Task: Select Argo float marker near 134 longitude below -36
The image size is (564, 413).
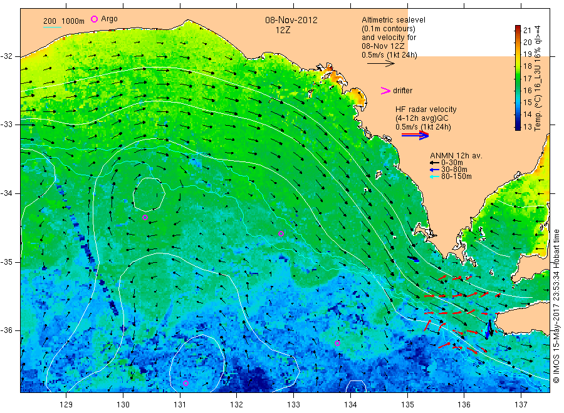Action: pyautogui.click(x=337, y=344)
